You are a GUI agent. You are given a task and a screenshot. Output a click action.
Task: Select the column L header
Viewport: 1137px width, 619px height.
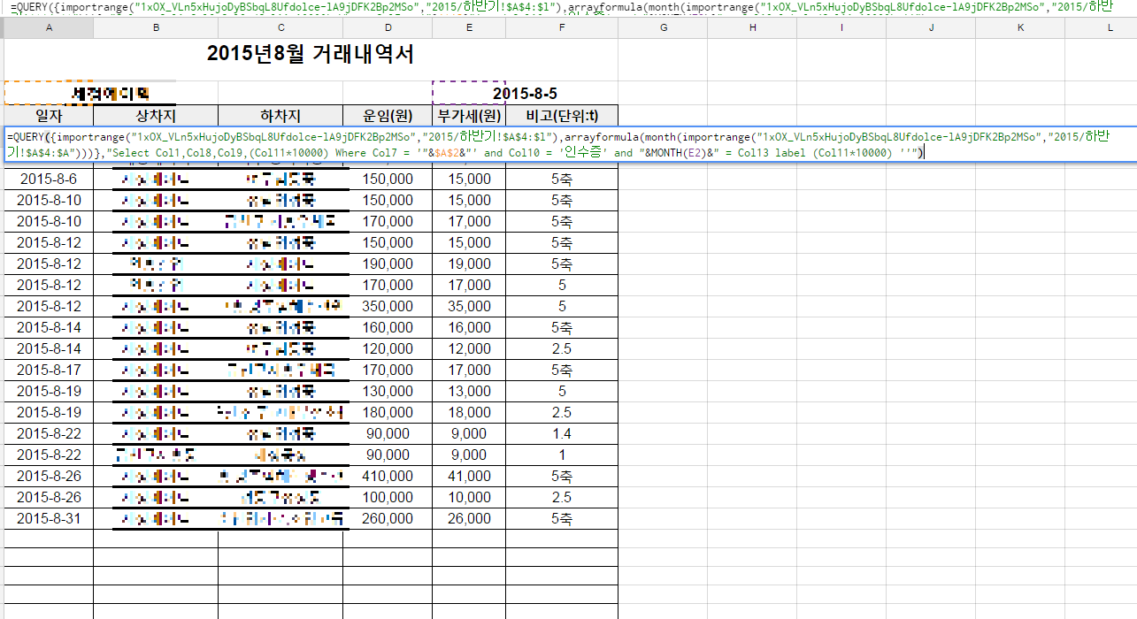tap(1110, 28)
